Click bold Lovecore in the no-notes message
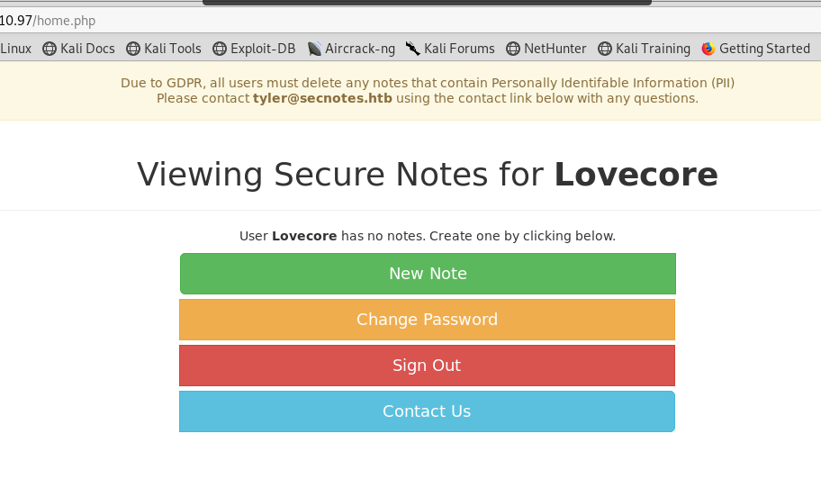Screen dimensions: 821x497 point(304,236)
